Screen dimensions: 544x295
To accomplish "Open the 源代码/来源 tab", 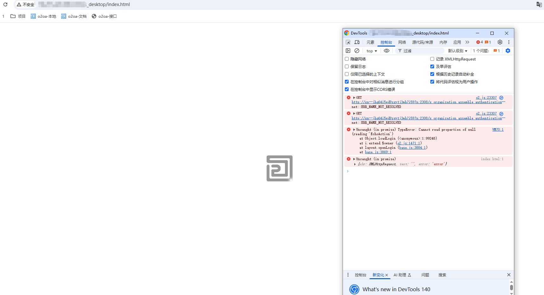I will (x=422, y=42).
